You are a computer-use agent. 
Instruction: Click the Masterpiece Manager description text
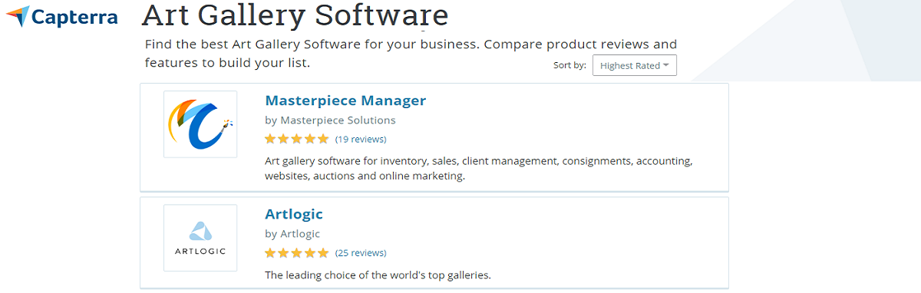[x=479, y=169]
